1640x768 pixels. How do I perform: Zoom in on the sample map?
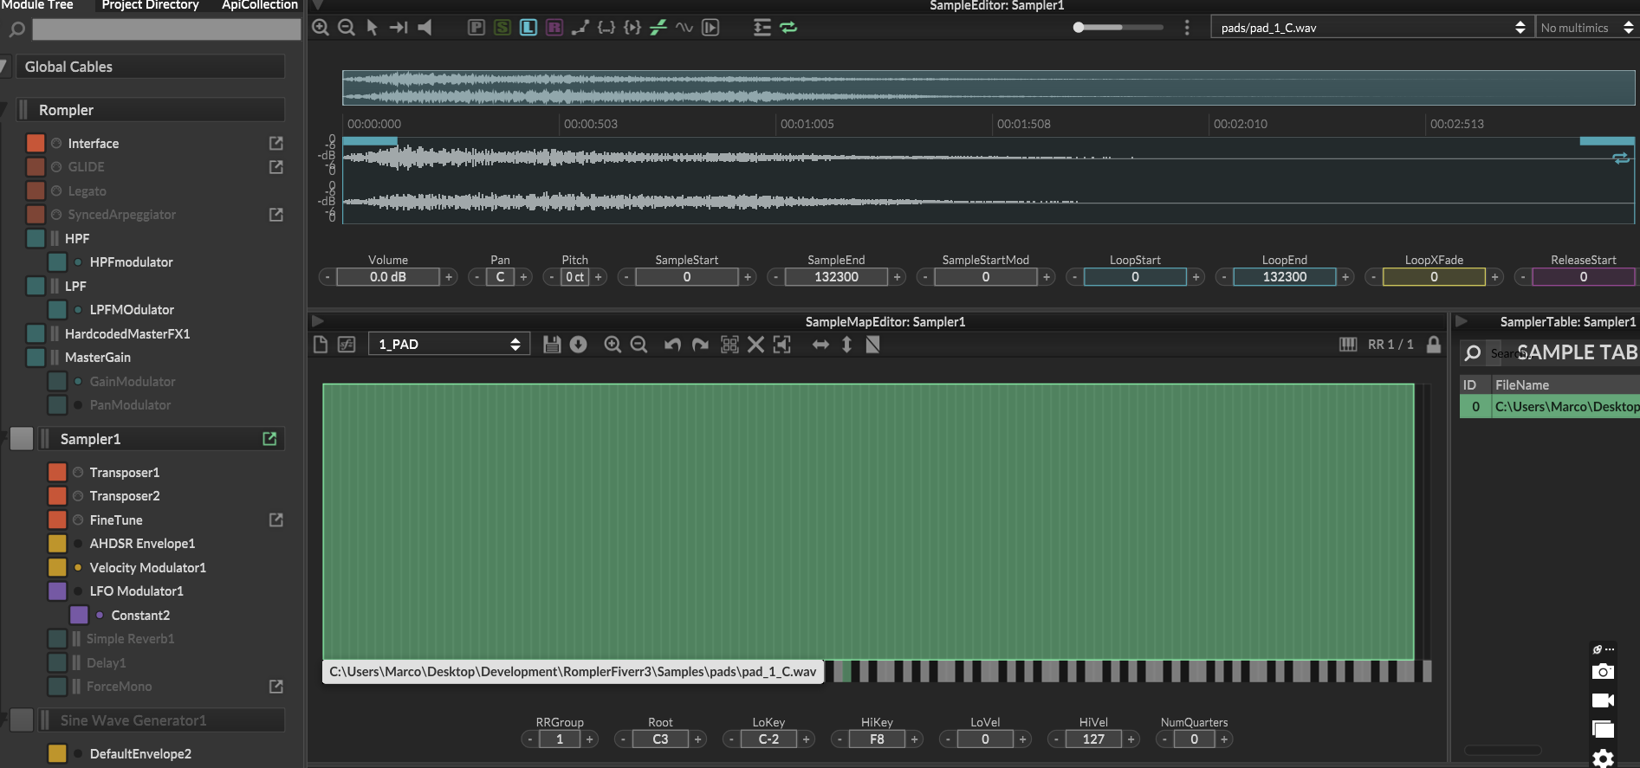[x=613, y=345]
